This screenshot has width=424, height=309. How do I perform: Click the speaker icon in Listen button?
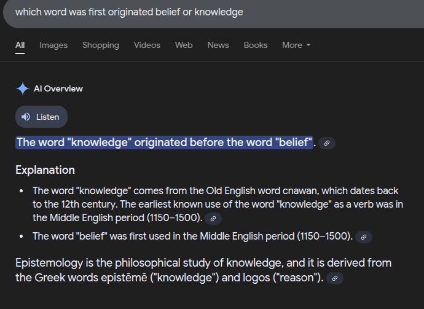coord(26,117)
